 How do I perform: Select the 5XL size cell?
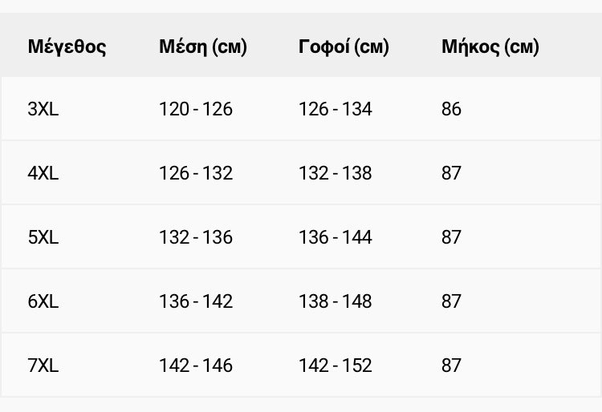pos(43,236)
